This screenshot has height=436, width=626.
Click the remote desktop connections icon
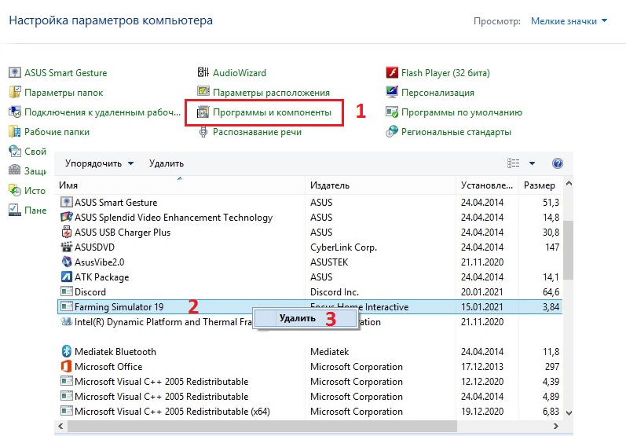[x=15, y=112]
